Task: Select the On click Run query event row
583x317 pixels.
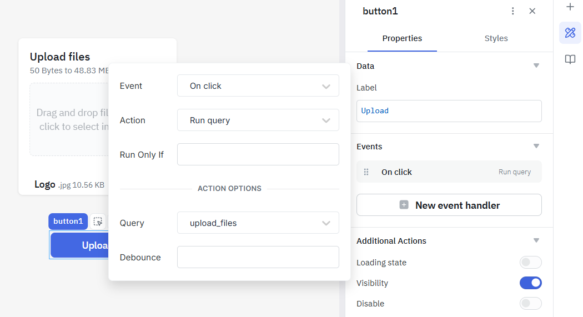Action: (449, 172)
